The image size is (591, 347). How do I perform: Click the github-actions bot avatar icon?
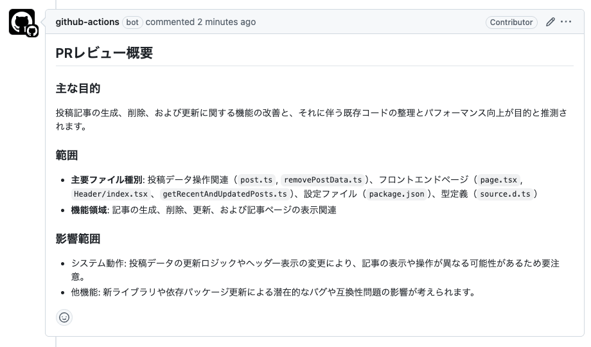pyautogui.click(x=22, y=22)
